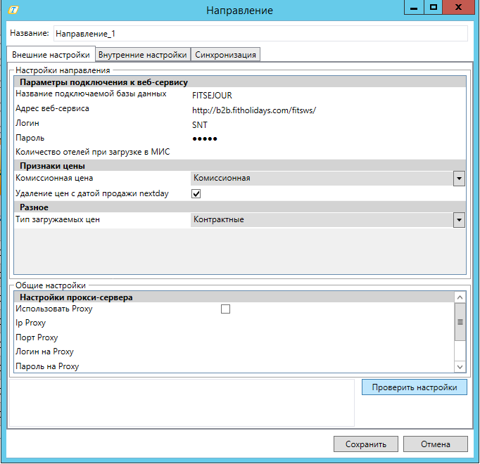Cancel with the 'Отмена' button

pyautogui.click(x=435, y=444)
